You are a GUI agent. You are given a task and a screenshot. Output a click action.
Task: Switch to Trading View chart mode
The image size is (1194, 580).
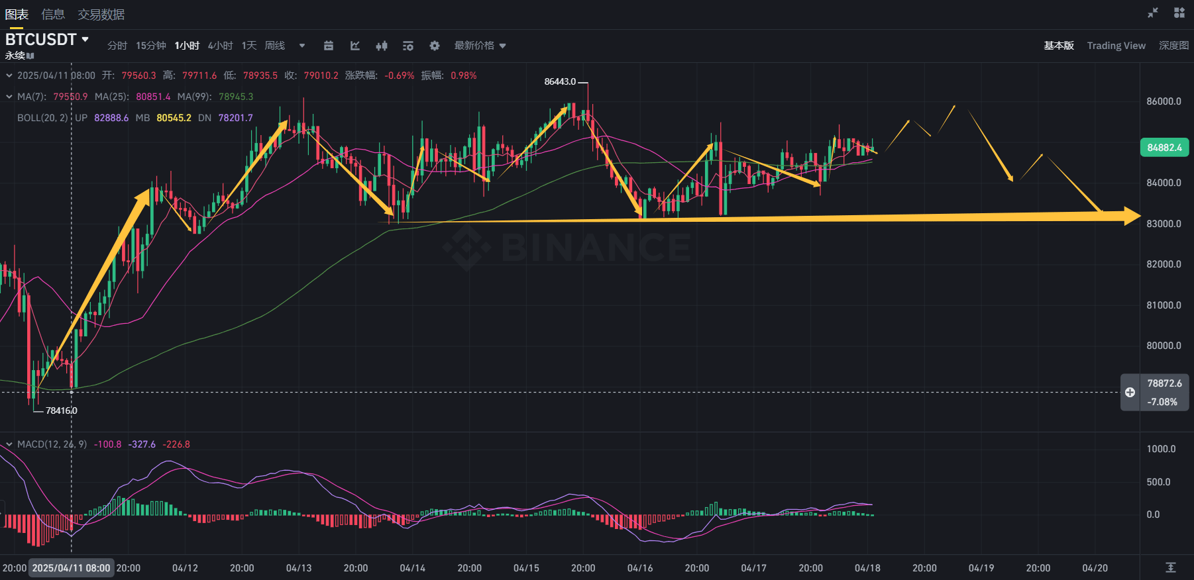point(1116,46)
